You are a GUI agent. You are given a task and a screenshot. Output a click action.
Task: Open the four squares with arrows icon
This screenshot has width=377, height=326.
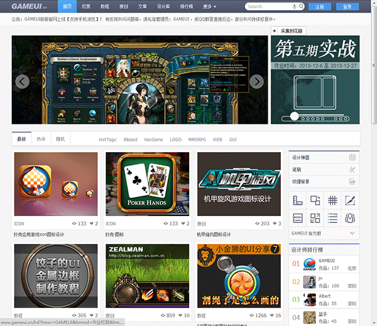pos(315,218)
